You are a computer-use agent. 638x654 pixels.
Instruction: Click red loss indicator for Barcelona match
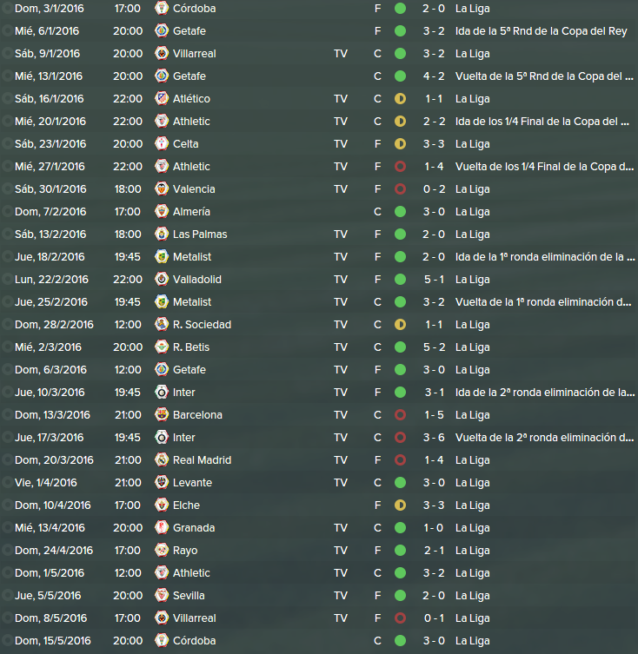click(x=400, y=414)
